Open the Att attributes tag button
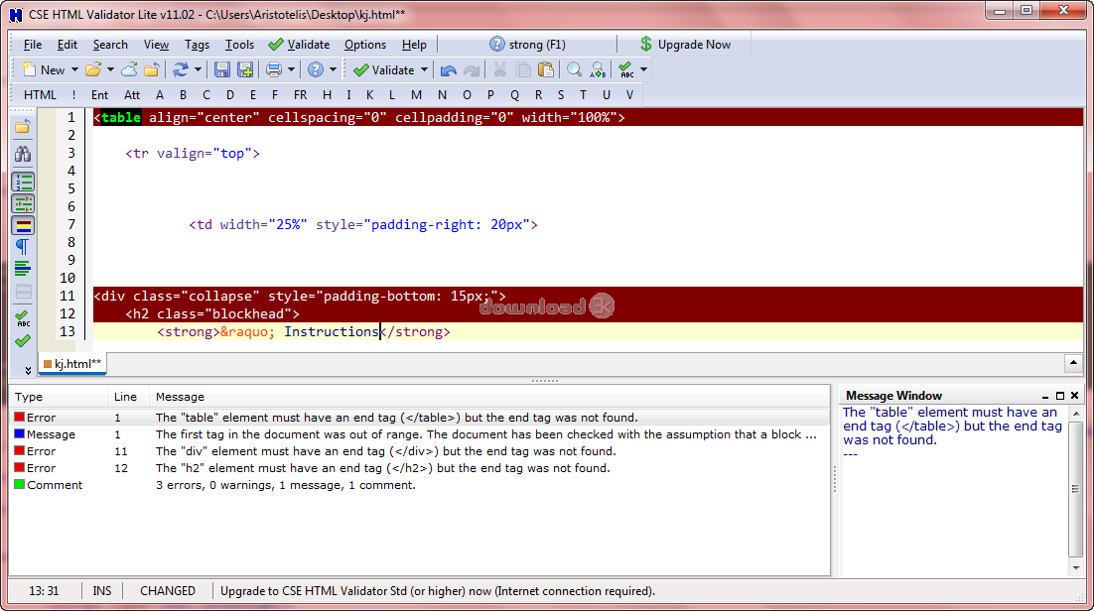The height and width of the screenshot is (611, 1094). point(132,95)
